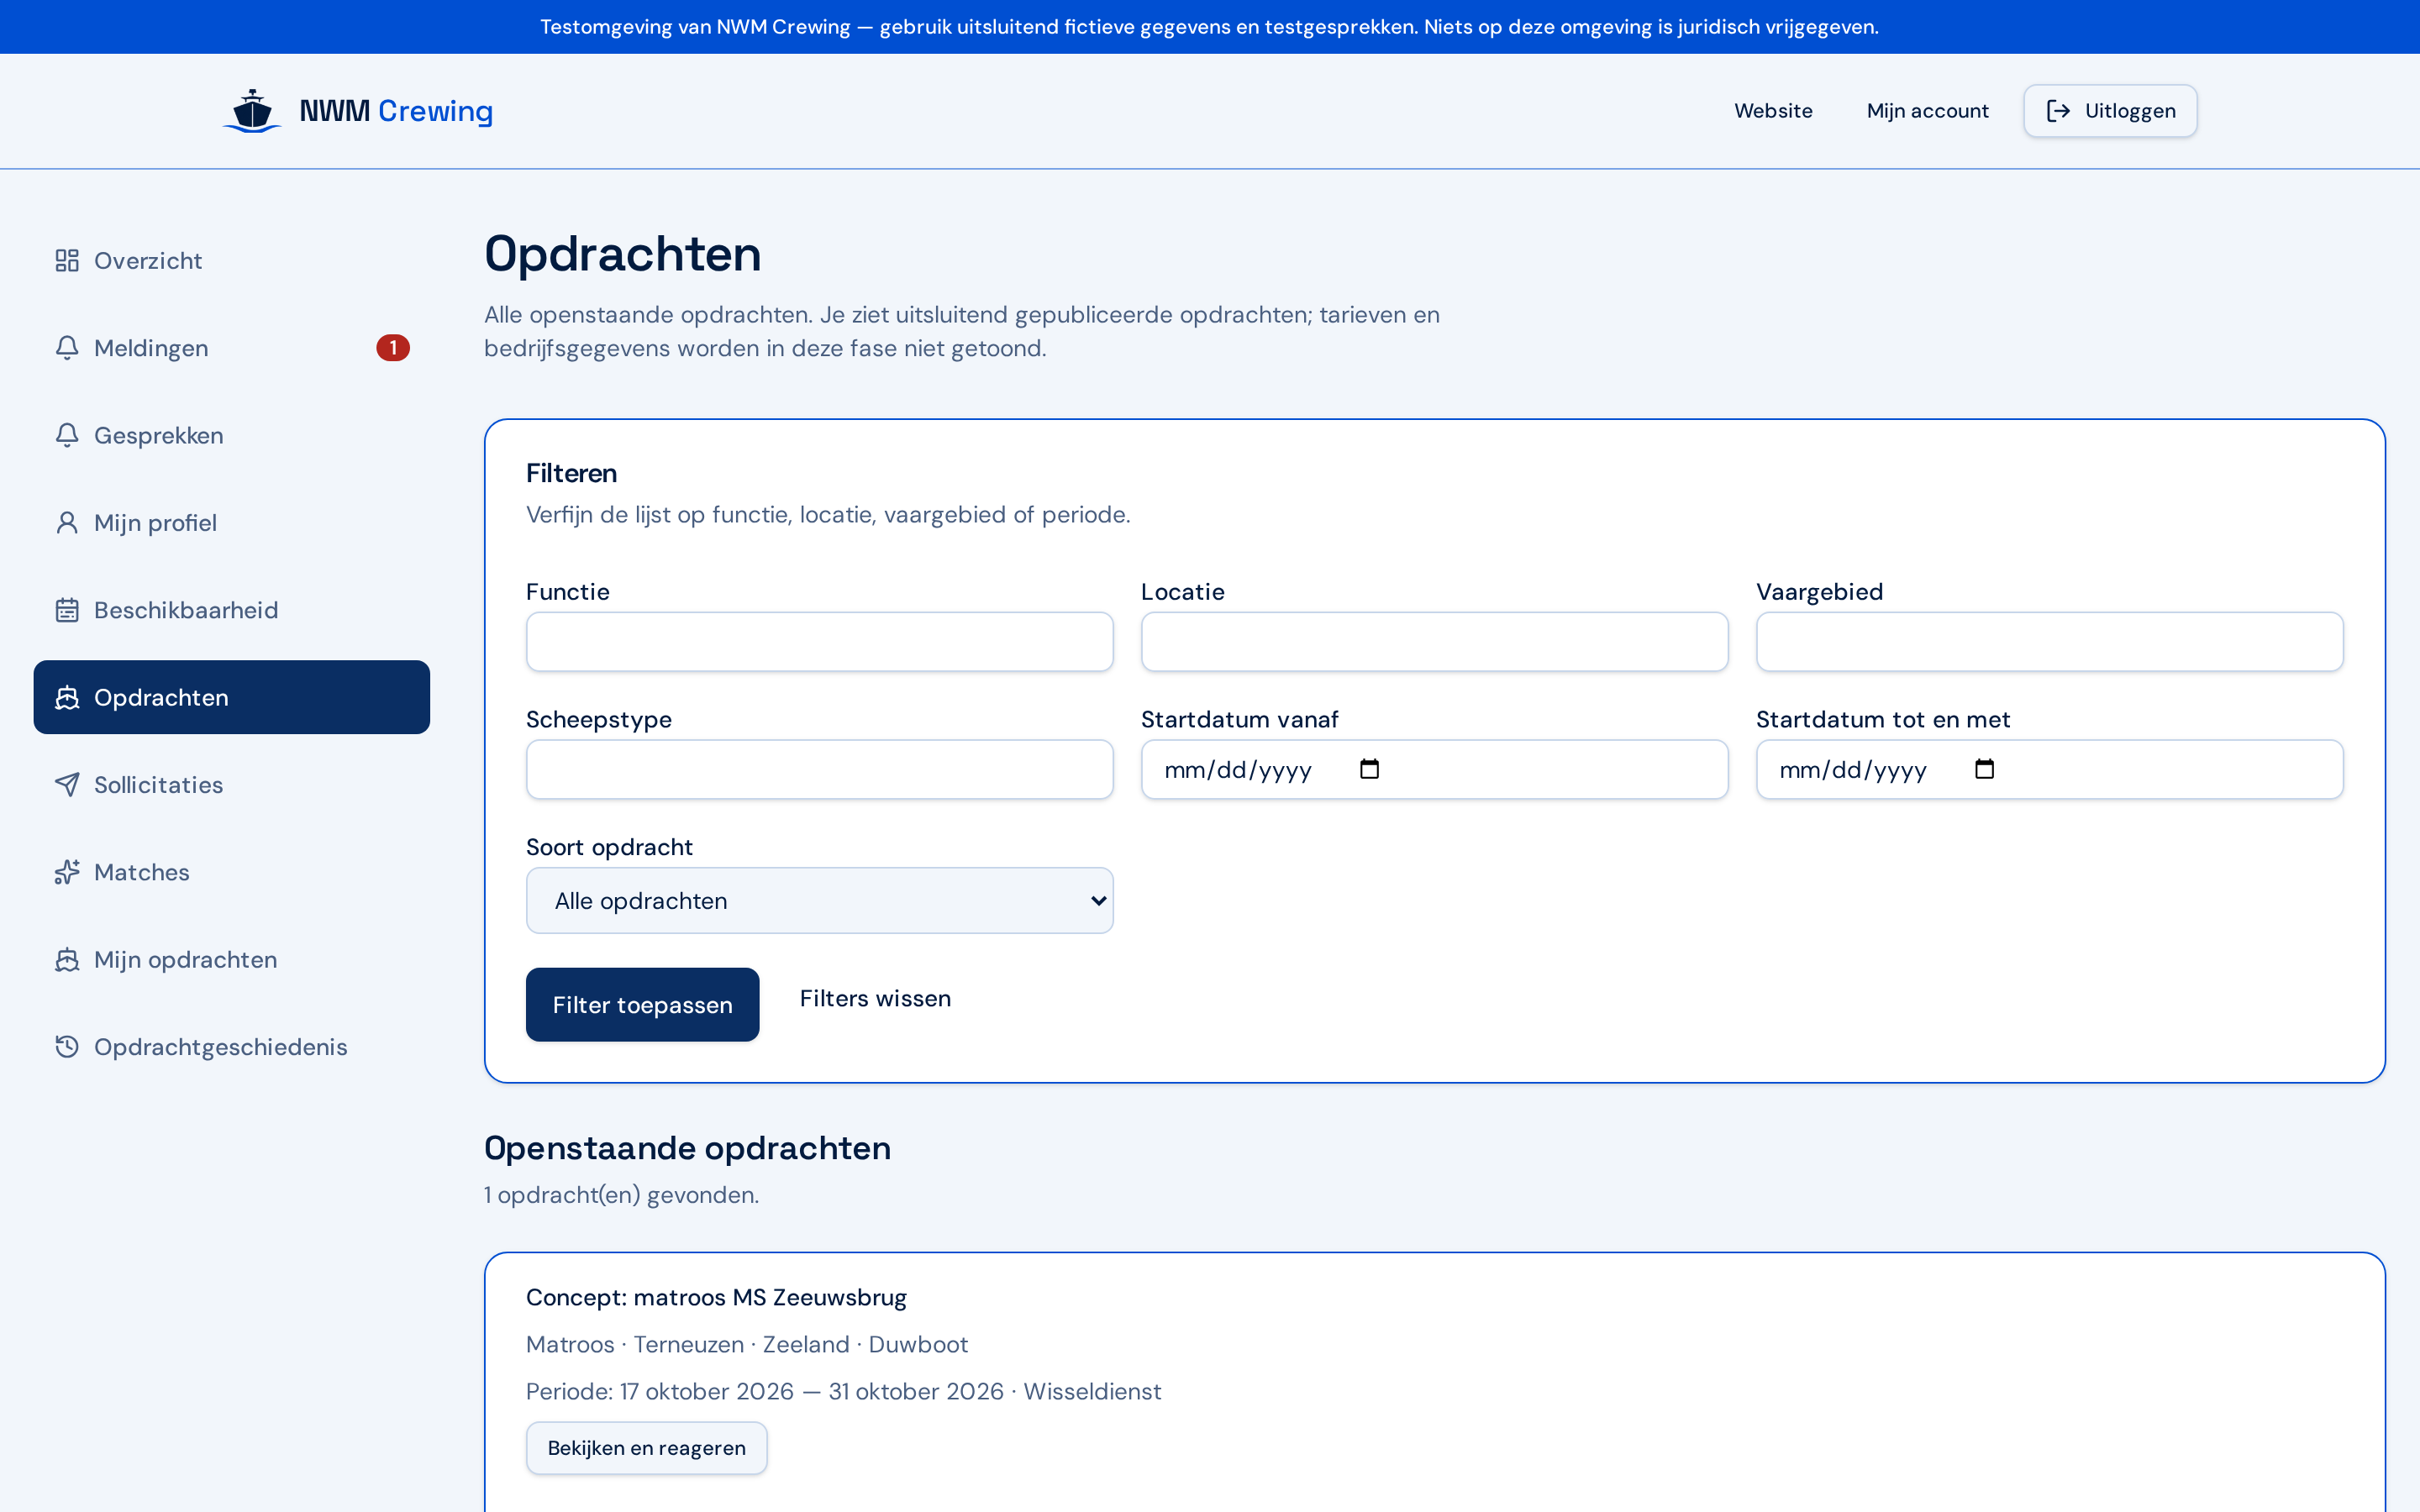Go to Meldingen in the sidebar

pyautogui.click(x=232, y=348)
